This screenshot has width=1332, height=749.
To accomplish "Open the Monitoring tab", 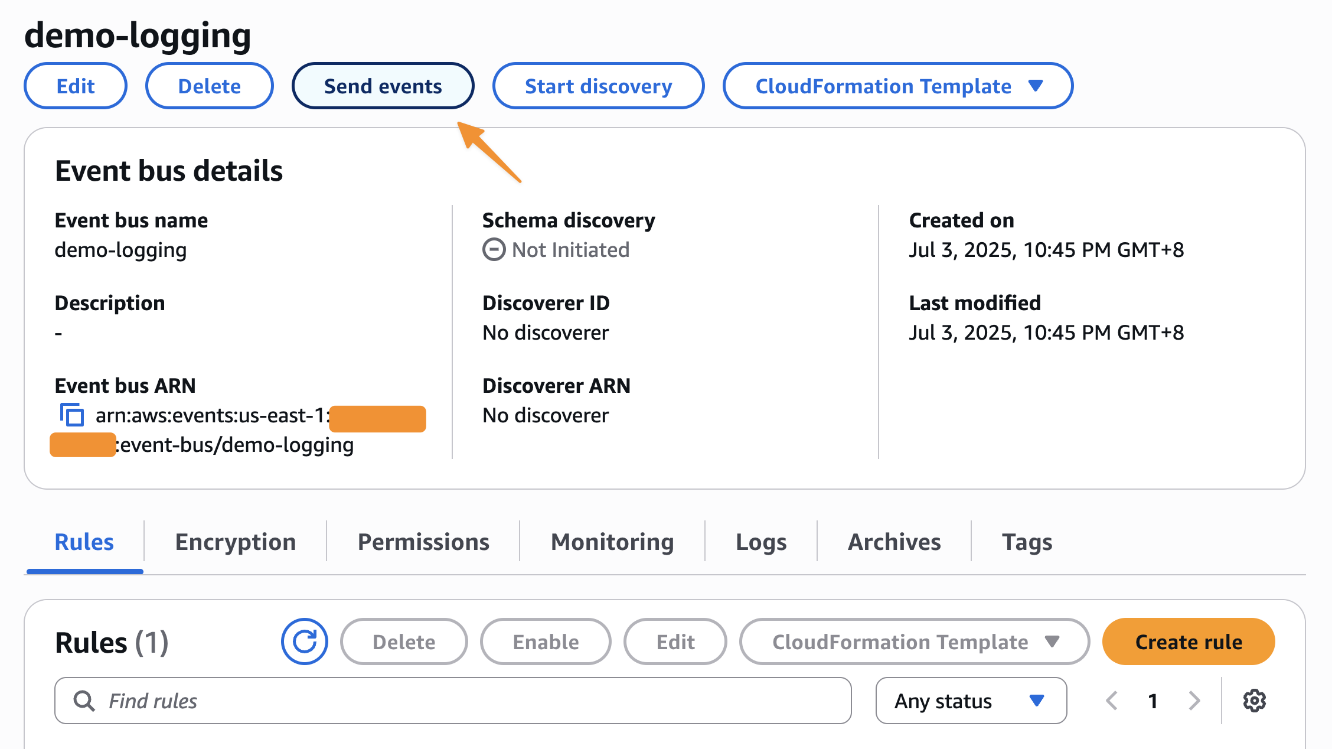I will coord(612,542).
